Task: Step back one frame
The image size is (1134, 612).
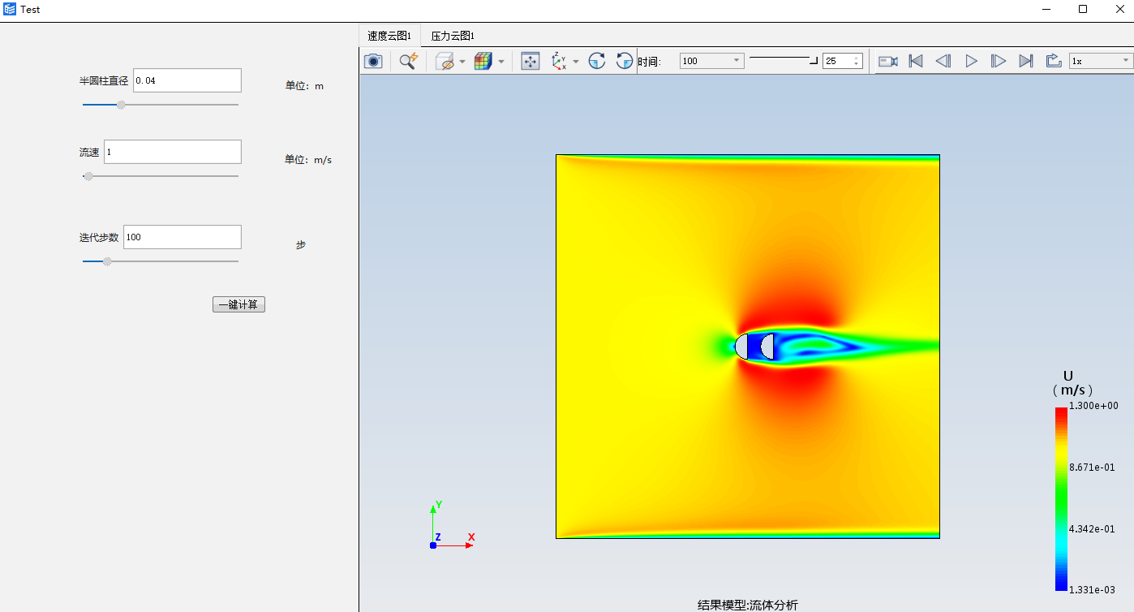Action: [943, 61]
